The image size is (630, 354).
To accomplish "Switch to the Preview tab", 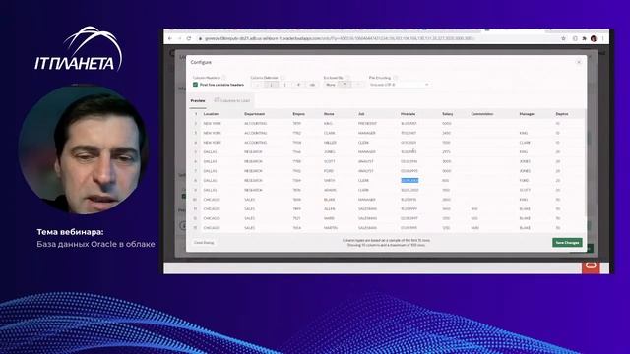I will (198, 100).
